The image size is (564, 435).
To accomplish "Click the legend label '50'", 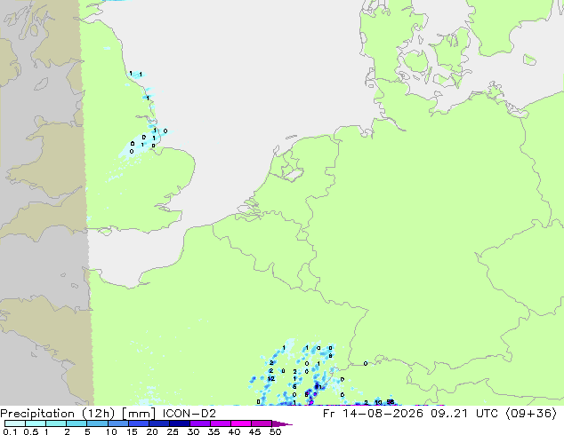I will [275, 431].
